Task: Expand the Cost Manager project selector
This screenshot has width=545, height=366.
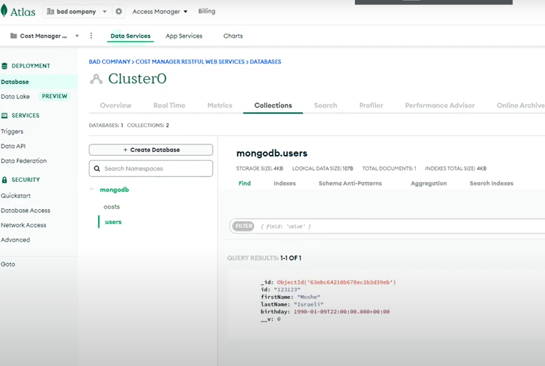Action: tap(77, 35)
